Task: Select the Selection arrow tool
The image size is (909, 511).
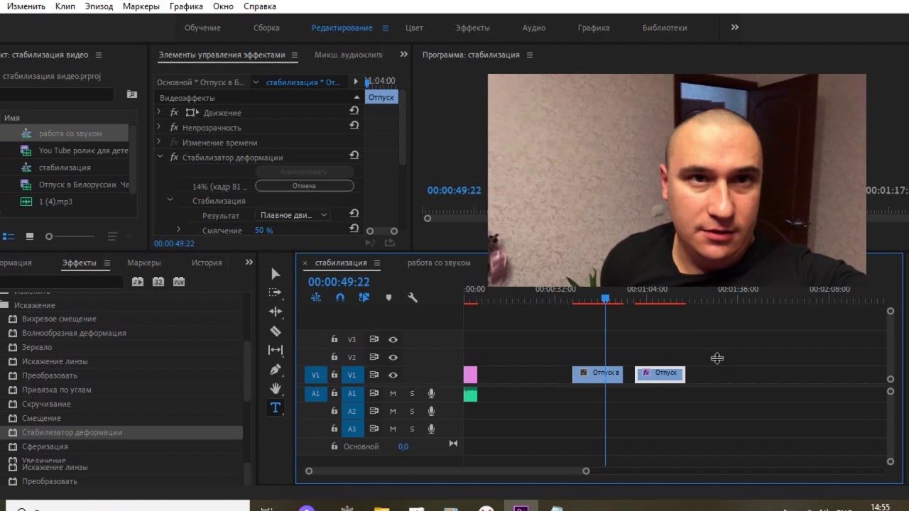Action: coord(276,274)
